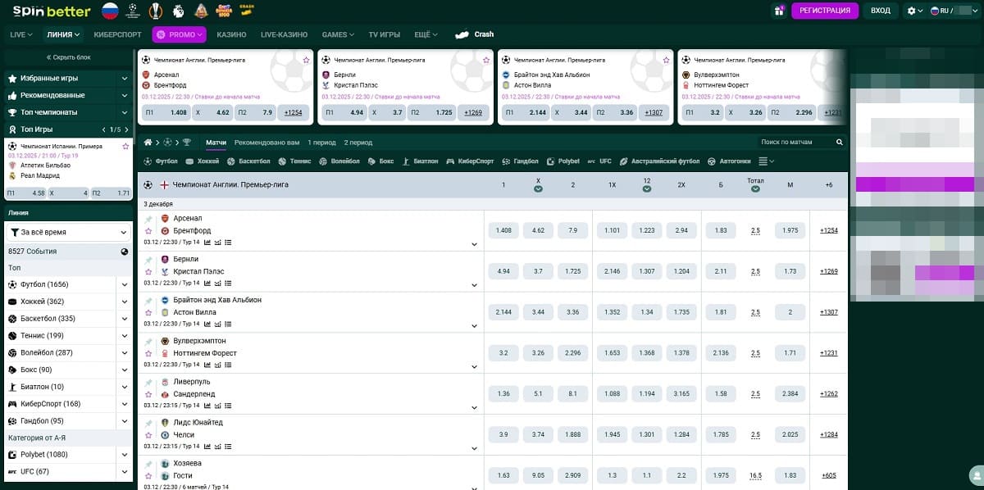Switch to the 1 период tab
The image size is (984, 490).
tap(321, 142)
